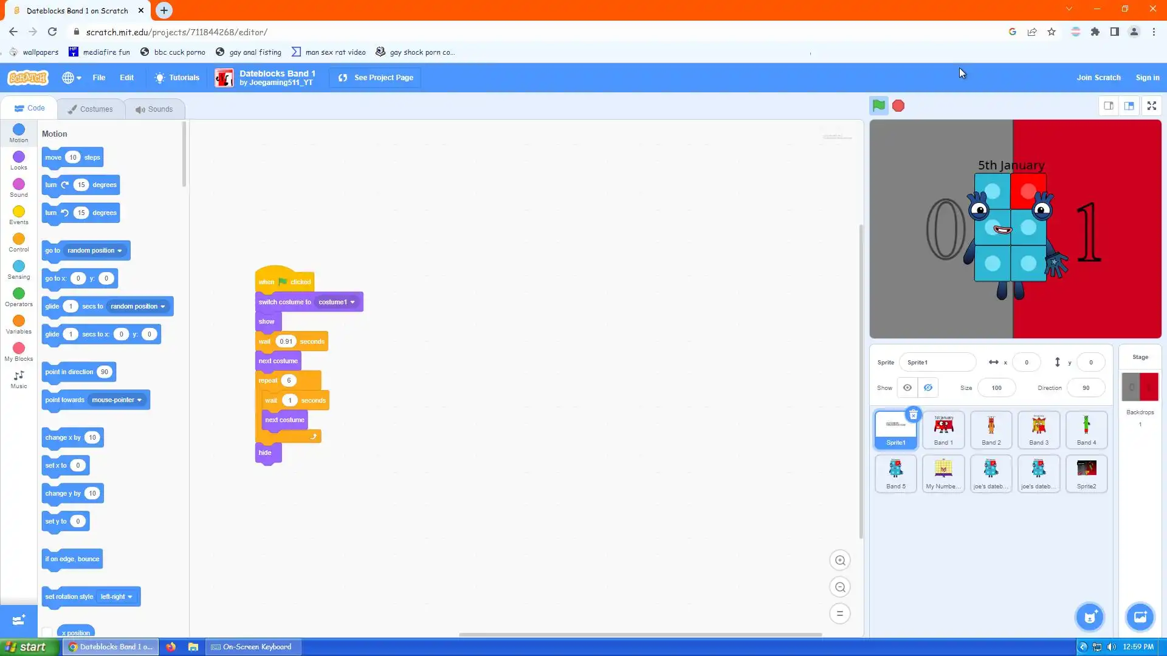Select the Looks category purple circle
Viewport: 1167px width, 656px height.
point(19,157)
